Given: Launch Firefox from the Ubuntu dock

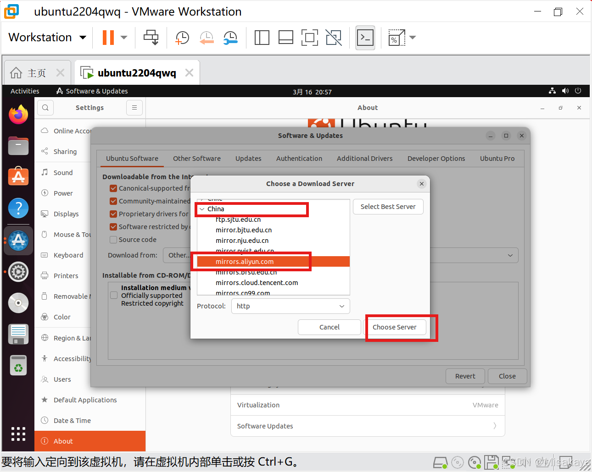Looking at the screenshot, I should [18, 115].
